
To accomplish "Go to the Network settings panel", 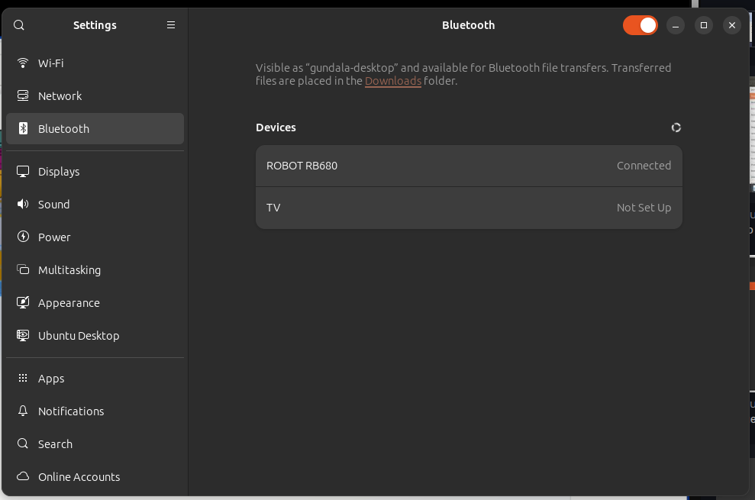I will [x=95, y=96].
